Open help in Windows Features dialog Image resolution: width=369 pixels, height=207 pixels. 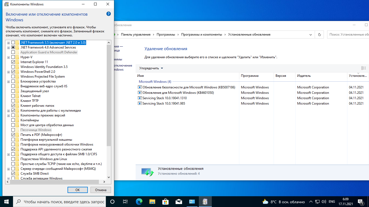coord(109,14)
